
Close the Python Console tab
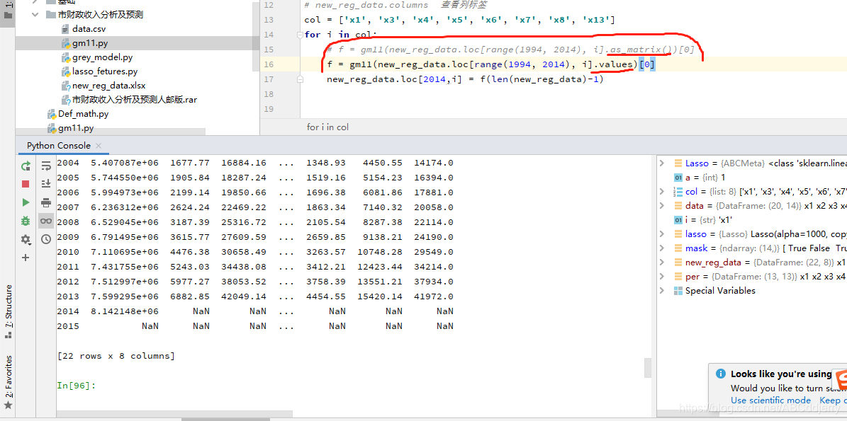(99, 146)
